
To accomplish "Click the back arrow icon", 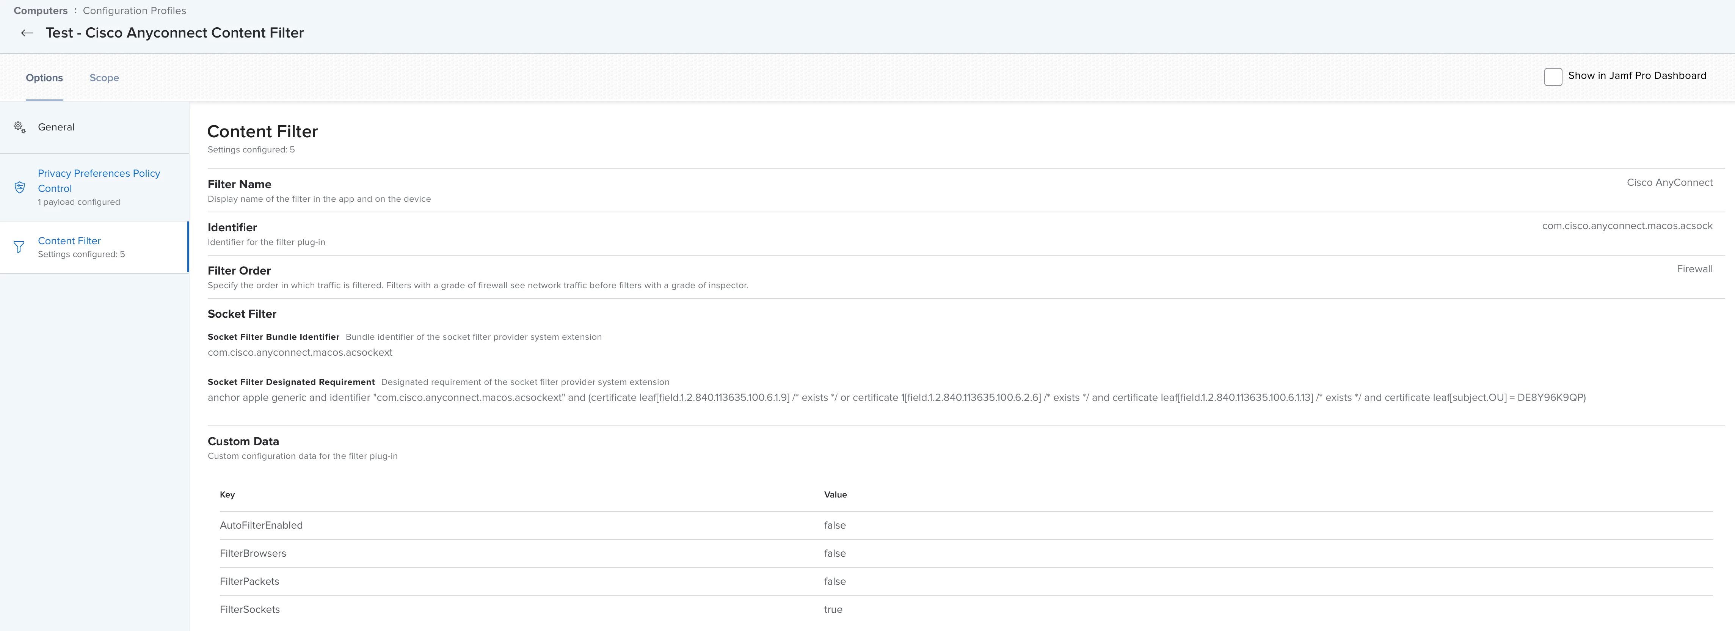I will click(x=27, y=33).
